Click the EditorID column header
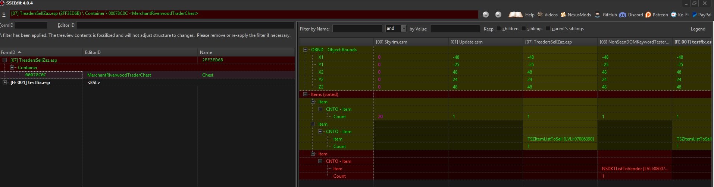This screenshot has height=187, width=714. click(140, 52)
